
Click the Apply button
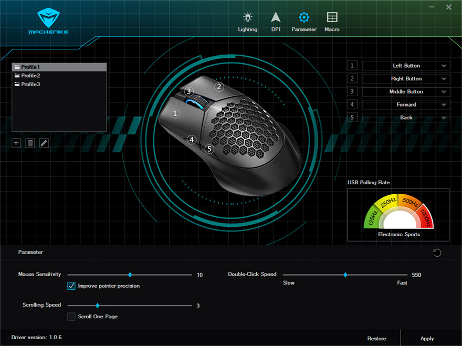click(427, 339)
